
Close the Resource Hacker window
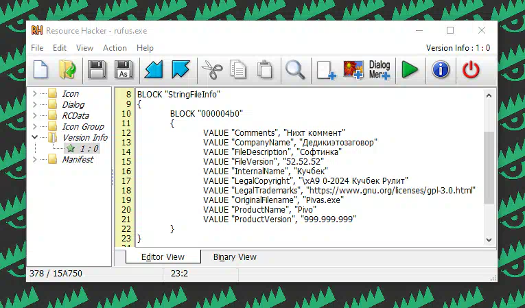coord(482,30)
